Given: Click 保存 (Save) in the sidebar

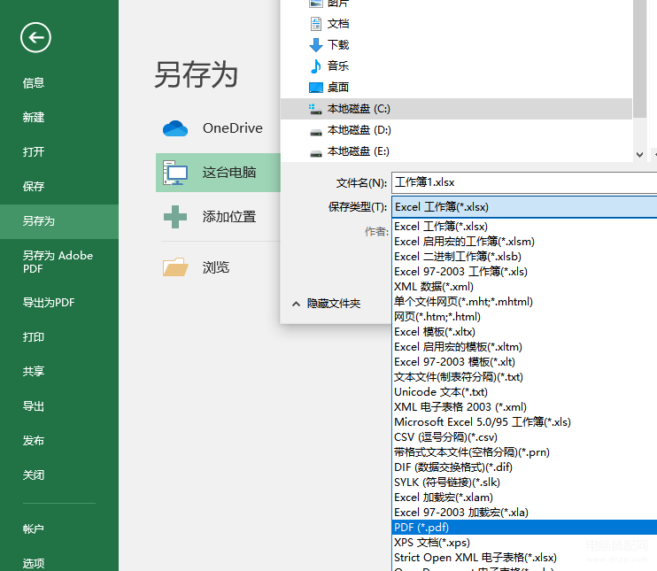Looking at the screenshot, I should pos(34,186).
